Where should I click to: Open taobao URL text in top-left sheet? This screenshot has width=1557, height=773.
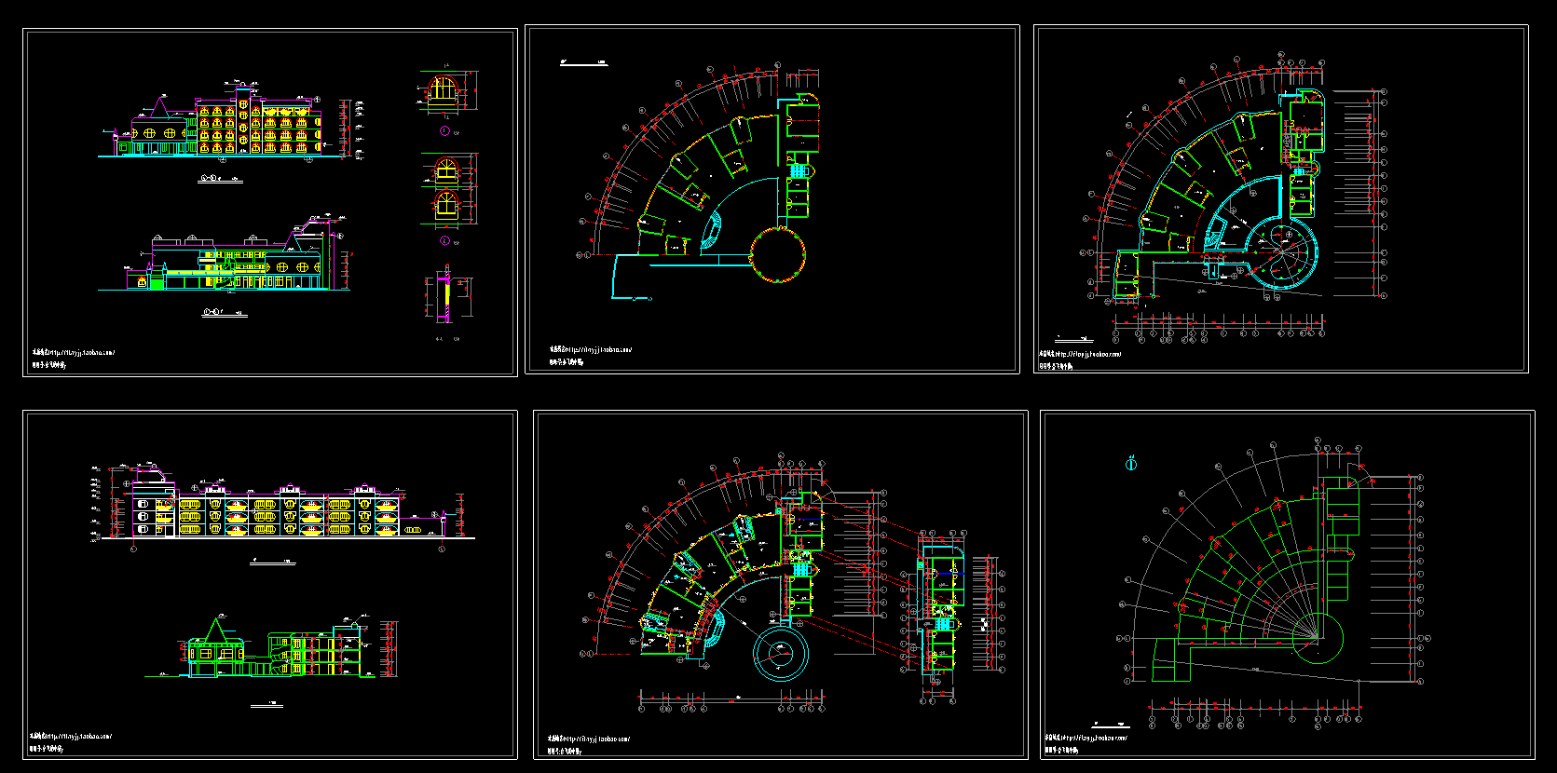click(x=74, y=353)
